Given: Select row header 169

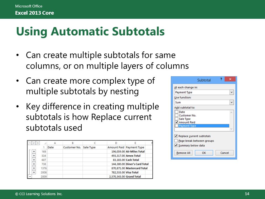Looking at the screenshot, I should pos(44,151).
